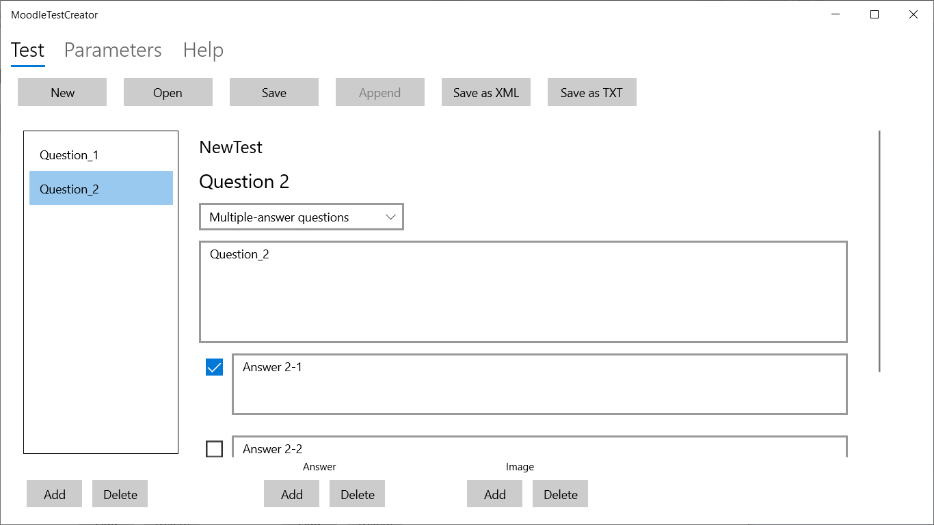
Task: Delete the selected question
Action: [120, 494]
